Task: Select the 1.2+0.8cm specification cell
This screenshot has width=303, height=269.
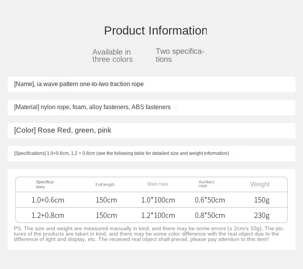Action: 48,215
